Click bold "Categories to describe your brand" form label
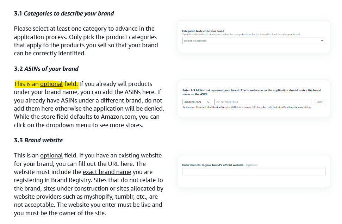The height and width of the screenshot is (224, 342). click(203, 31)
